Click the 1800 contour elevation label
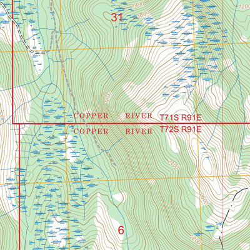The width and height of the screenshot is (250, 250). 109,97
